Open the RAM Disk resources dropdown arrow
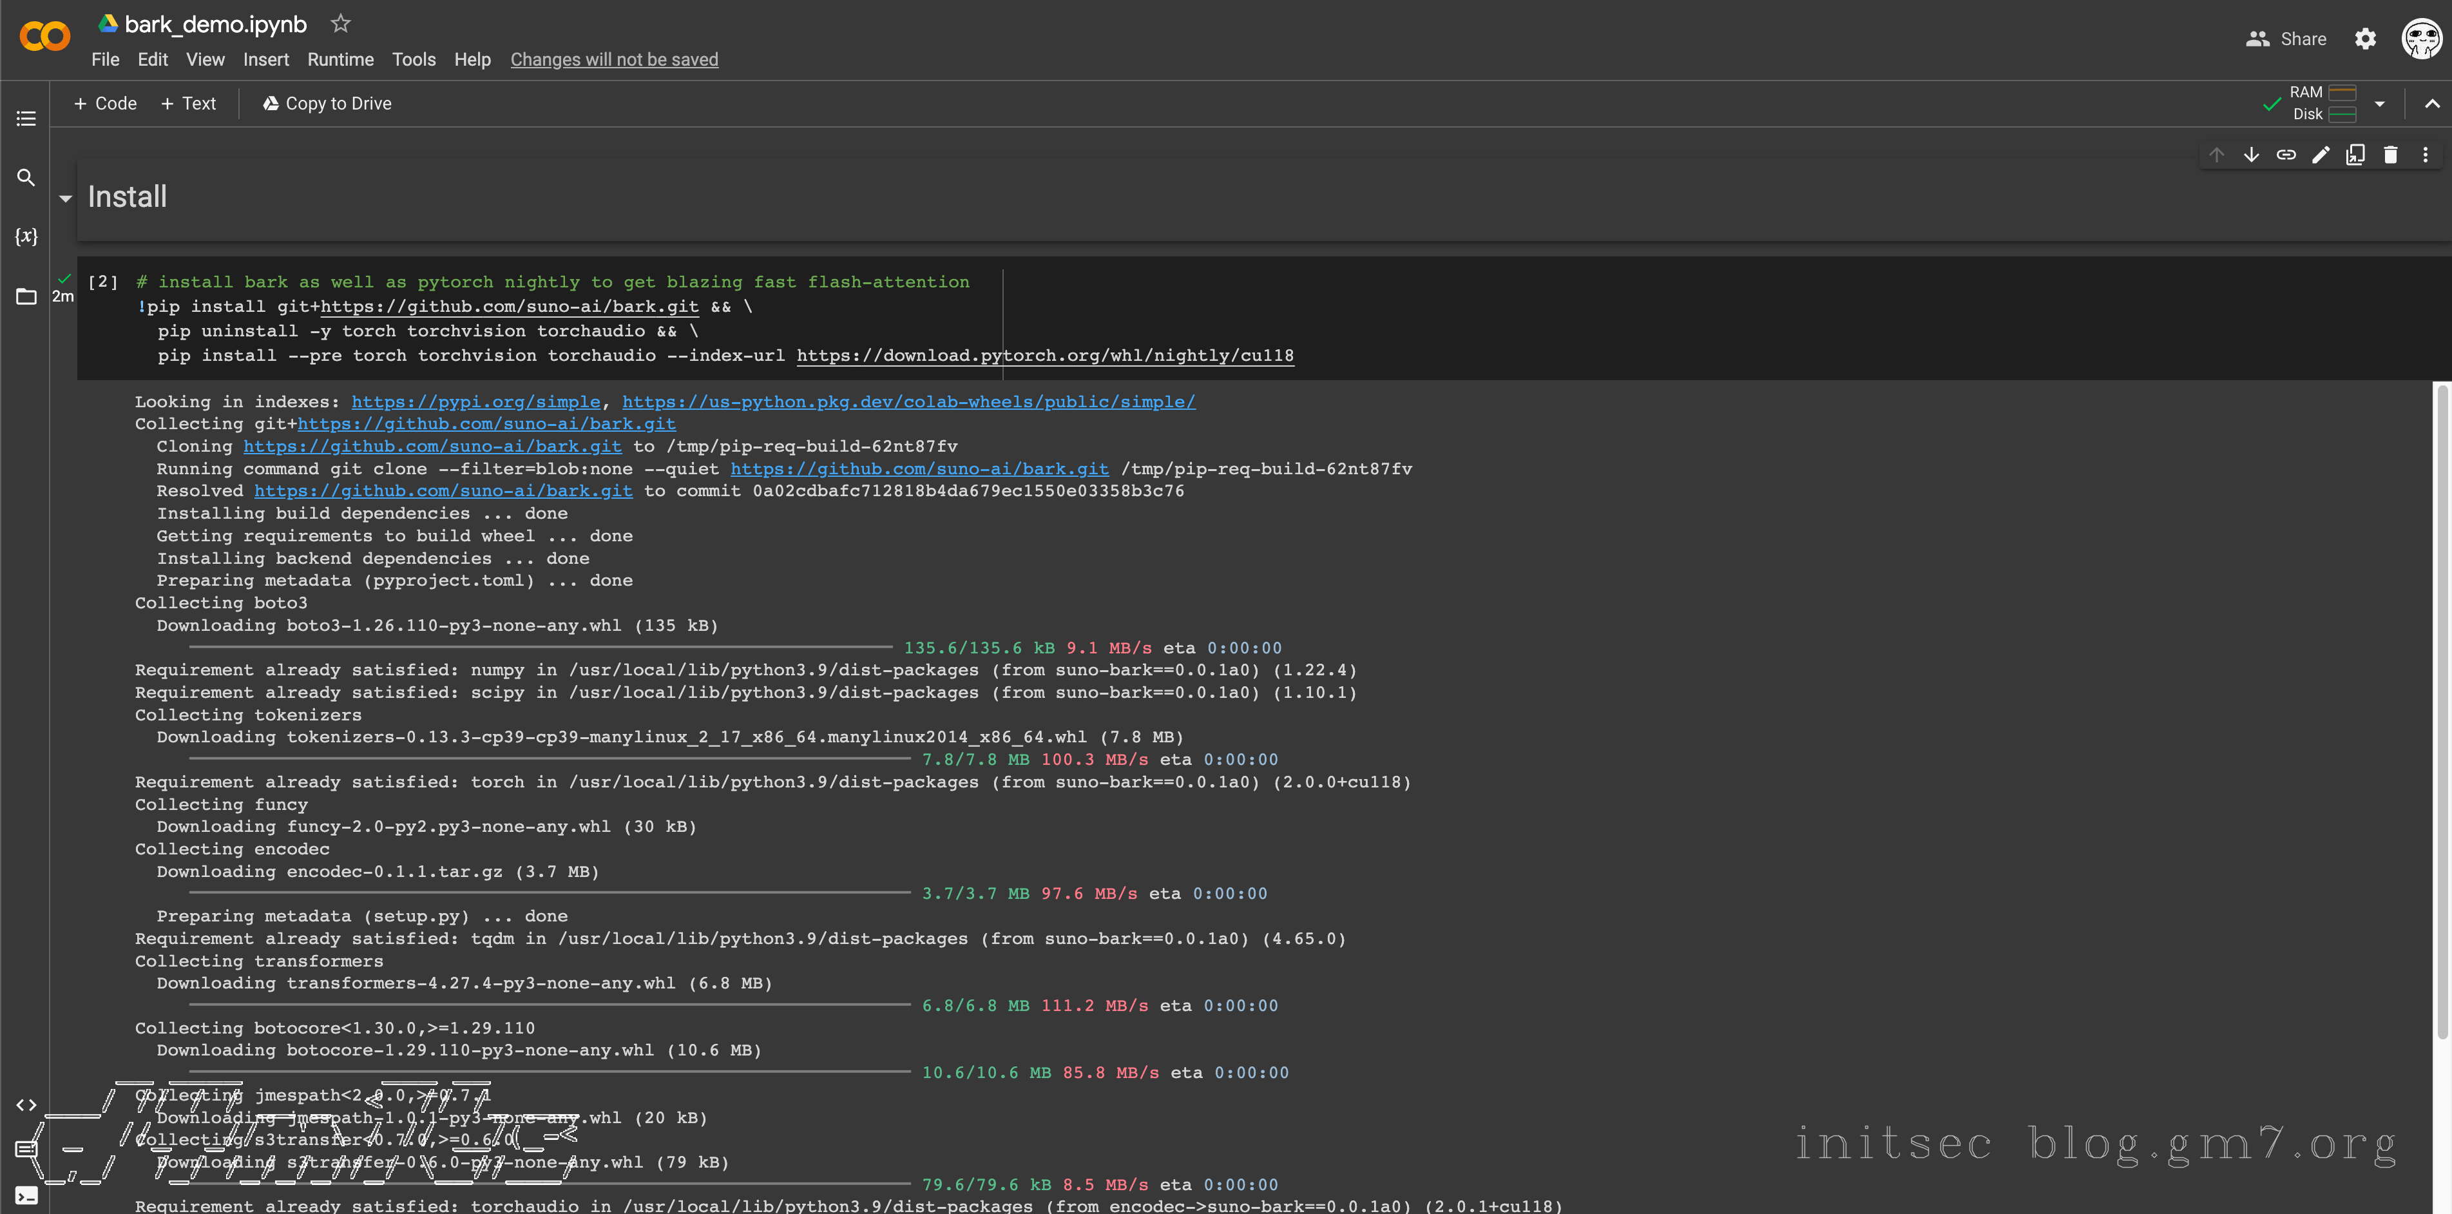This screenshot has width=2452, height=1214. pyautogui.click(x=2379, y=104)
